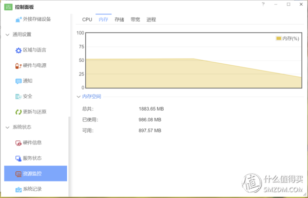Open the Processes (进程) tab

tap(151, 20)
